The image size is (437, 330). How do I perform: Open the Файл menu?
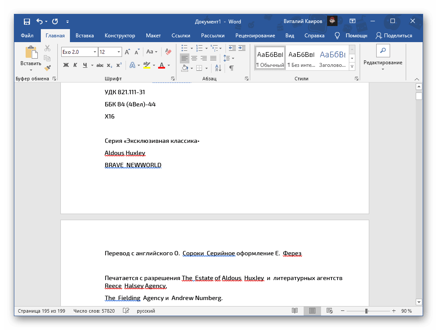(x=27, y=36)
